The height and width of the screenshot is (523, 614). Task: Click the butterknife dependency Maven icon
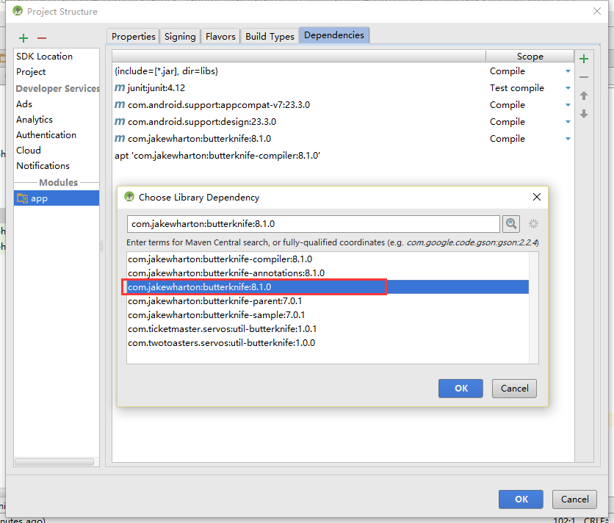pyautogui.click(x=120, y=138)
